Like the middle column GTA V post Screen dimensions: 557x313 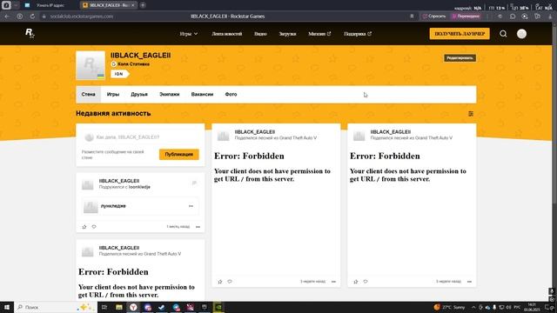(x=220, y=282)
